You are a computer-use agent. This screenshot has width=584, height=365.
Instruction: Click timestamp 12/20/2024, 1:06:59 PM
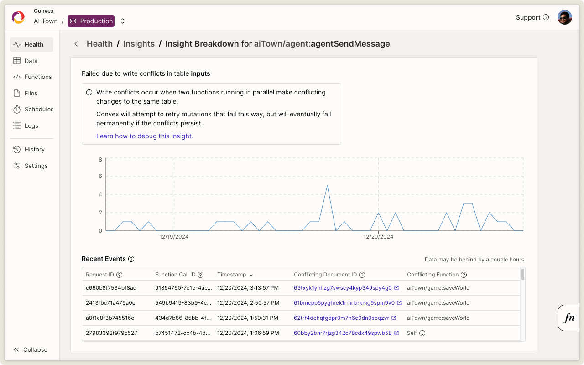tap(248, 333)
